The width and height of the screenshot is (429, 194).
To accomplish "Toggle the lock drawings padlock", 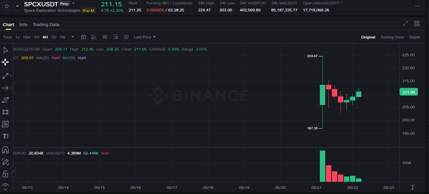I will pyautogui.click(x=5, y=174).
